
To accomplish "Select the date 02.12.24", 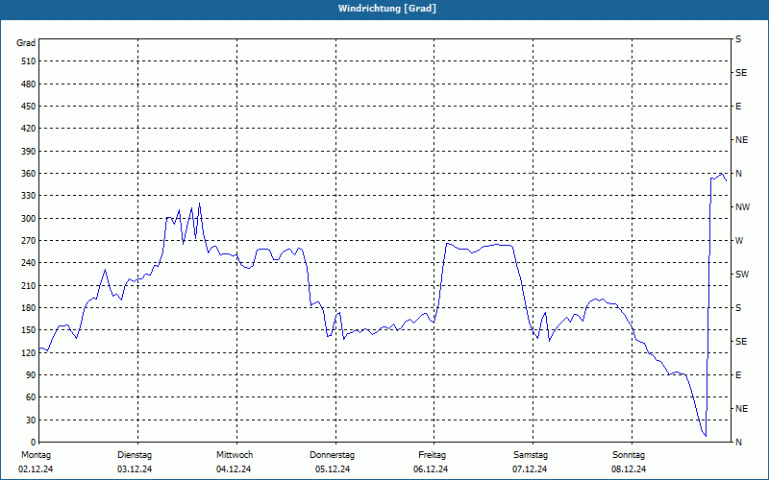I will (36, 469).
